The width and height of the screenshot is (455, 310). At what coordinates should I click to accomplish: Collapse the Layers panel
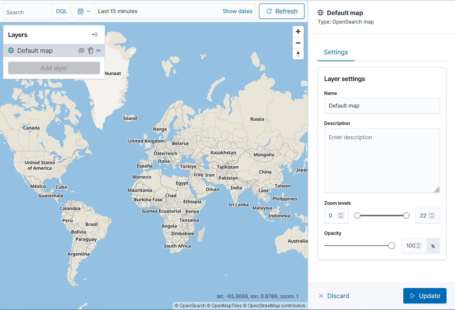(95, 35)
